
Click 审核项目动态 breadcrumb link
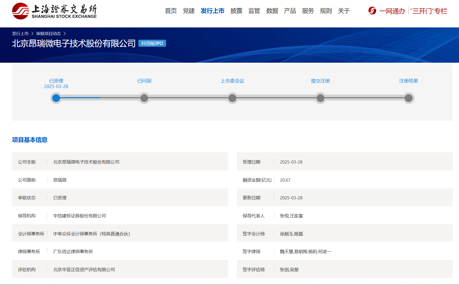coord(49,33)
